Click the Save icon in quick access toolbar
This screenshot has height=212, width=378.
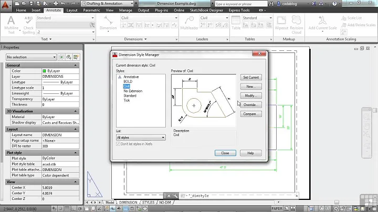31,4
